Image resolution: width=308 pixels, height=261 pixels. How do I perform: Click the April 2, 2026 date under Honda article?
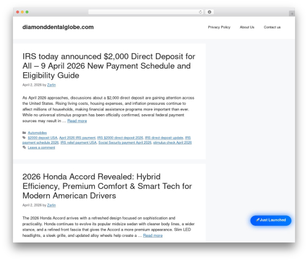(32, 205)
